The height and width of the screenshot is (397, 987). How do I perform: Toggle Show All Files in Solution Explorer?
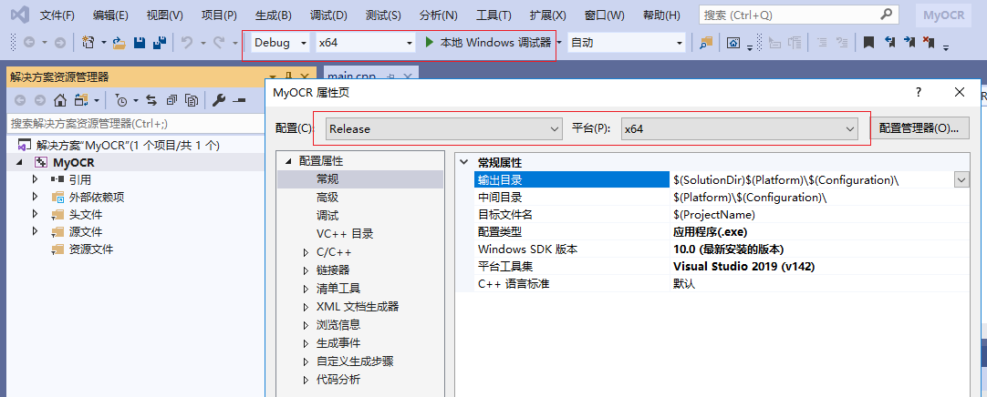coord(192,100)
